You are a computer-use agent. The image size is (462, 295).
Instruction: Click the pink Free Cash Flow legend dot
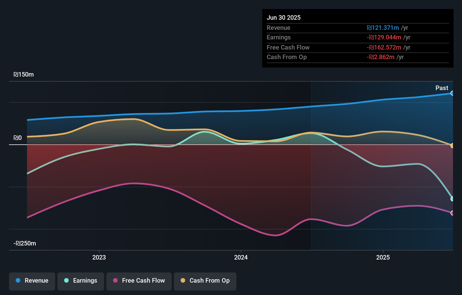click(115, 280)
